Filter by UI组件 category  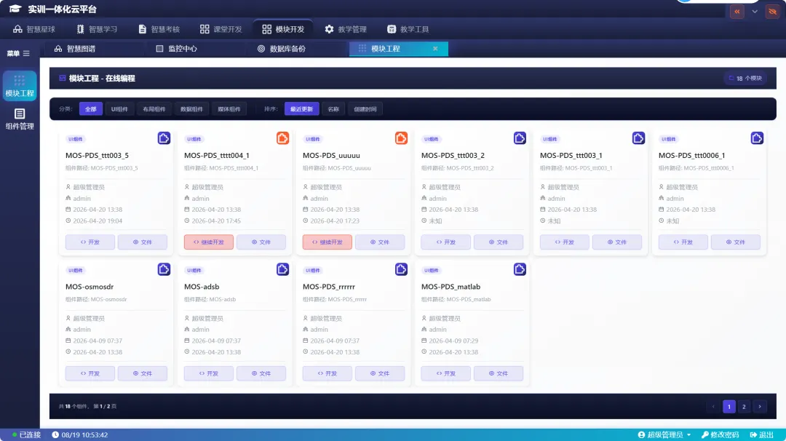pyautogui.click(x=119, y=108)
